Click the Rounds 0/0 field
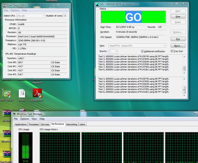The height and width of the screenshot is (163, 198). point(161,27)
